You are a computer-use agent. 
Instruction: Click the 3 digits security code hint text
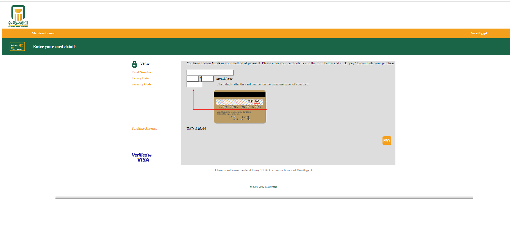pyautogui.click(x=263, y=84)
